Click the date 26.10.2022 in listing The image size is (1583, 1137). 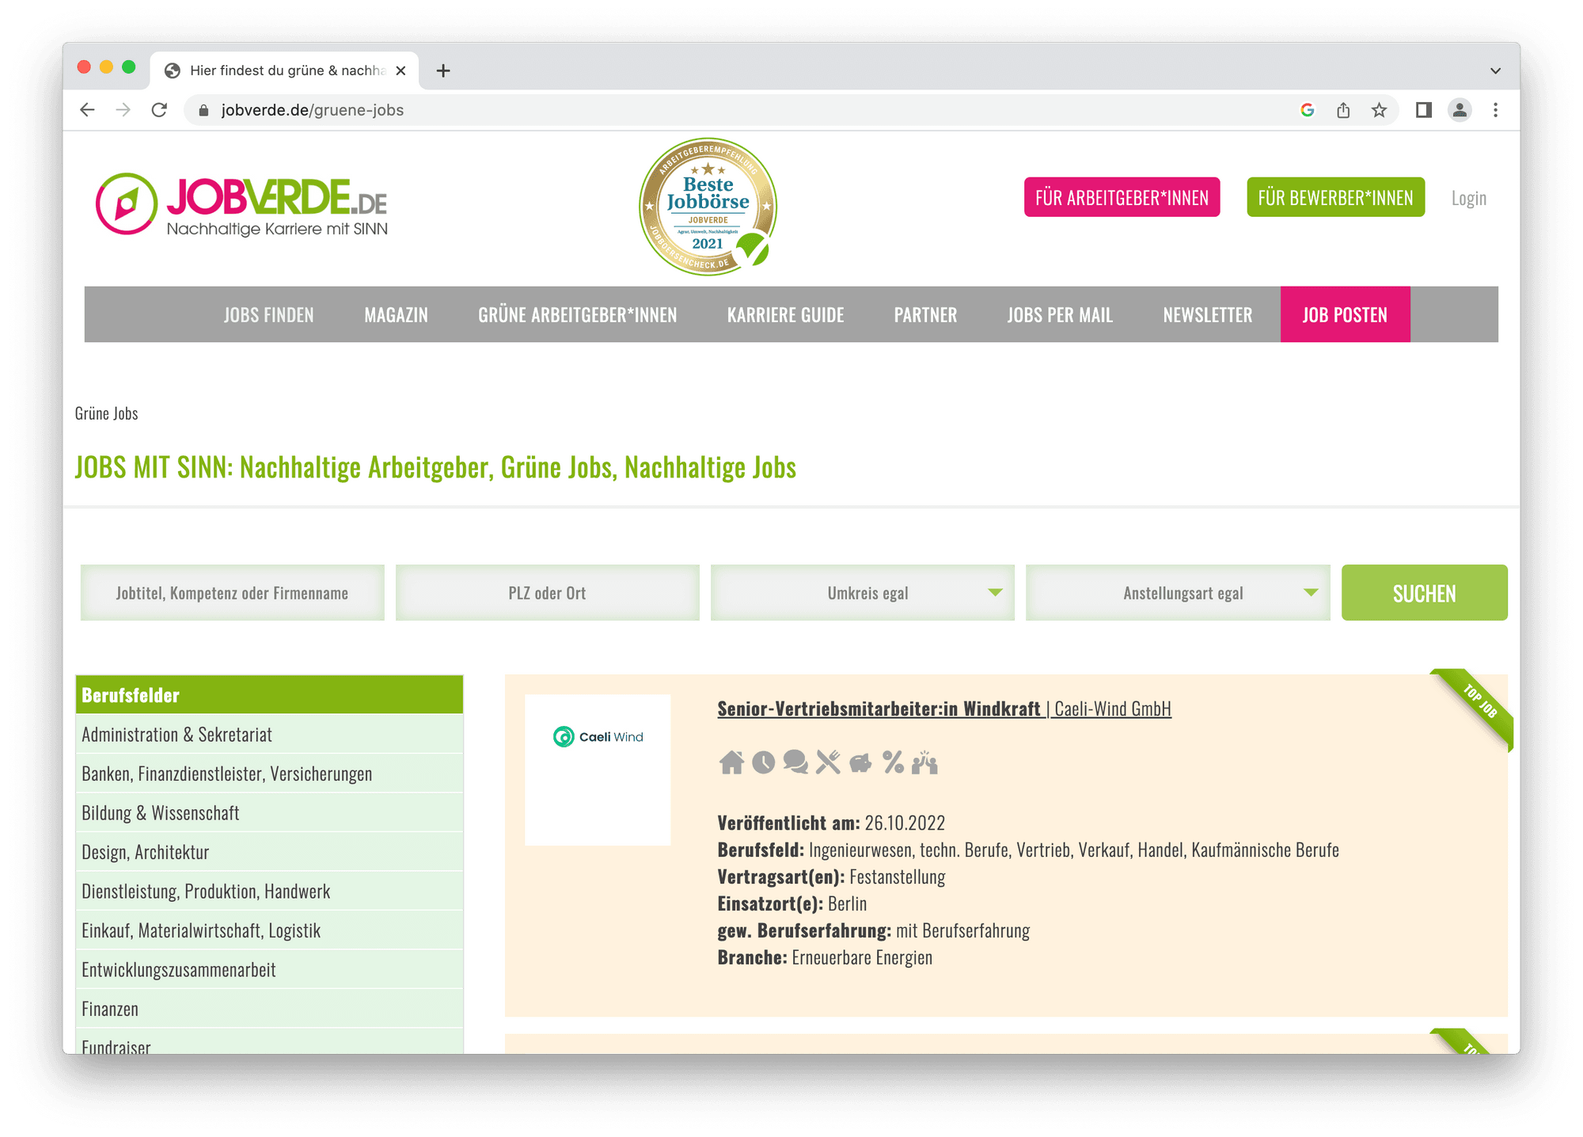pyautogui.click(x=905, y=823)
